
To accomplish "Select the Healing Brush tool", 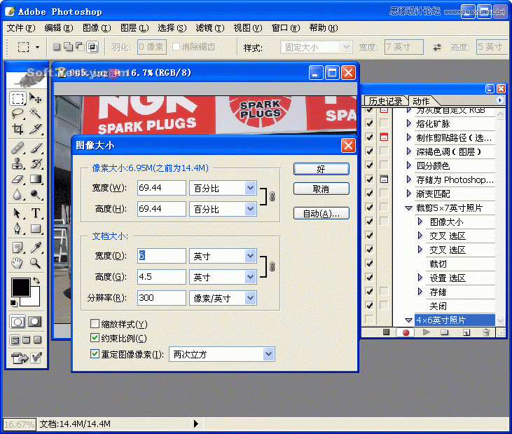I will pos(18,148).
